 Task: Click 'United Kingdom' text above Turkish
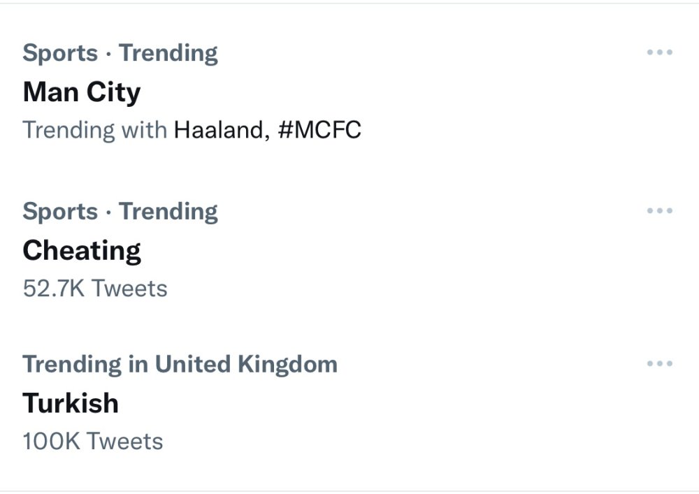[246, 364]
